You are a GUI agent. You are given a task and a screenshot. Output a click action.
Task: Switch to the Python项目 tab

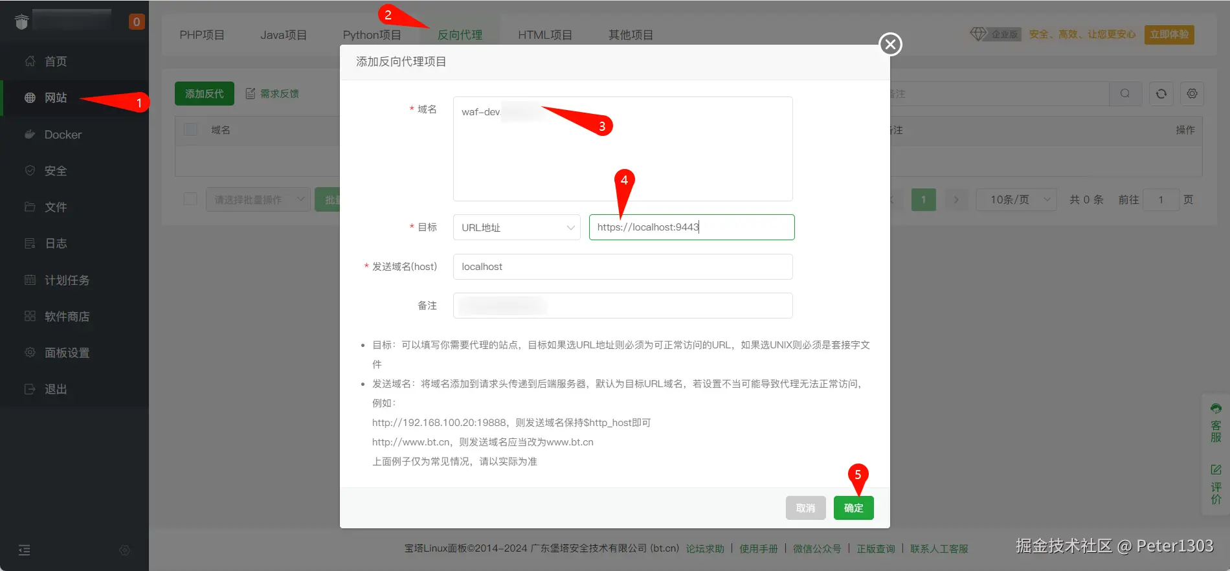(x=372, y=35)
